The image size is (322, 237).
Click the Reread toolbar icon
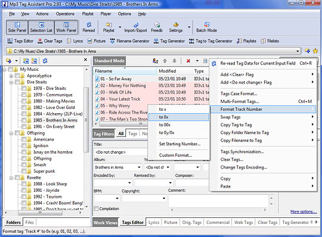89,27
